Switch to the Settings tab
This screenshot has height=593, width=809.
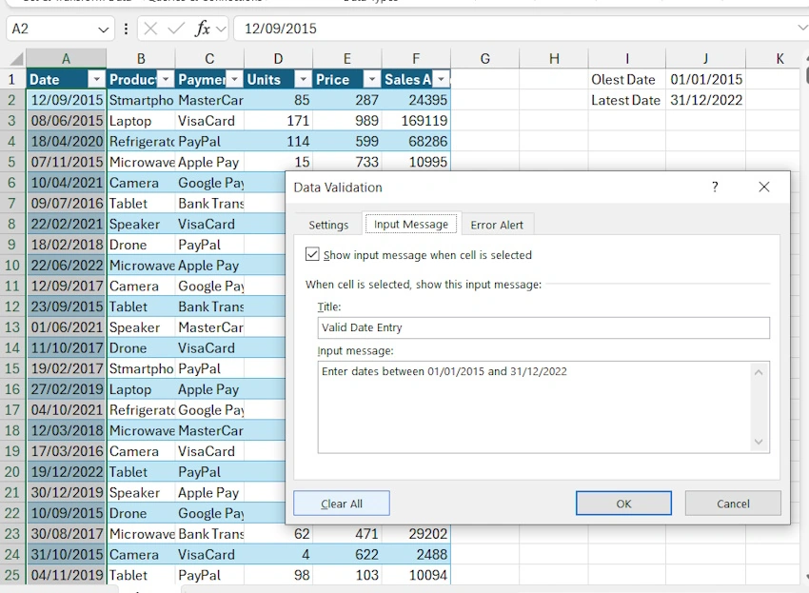[328, 225]
